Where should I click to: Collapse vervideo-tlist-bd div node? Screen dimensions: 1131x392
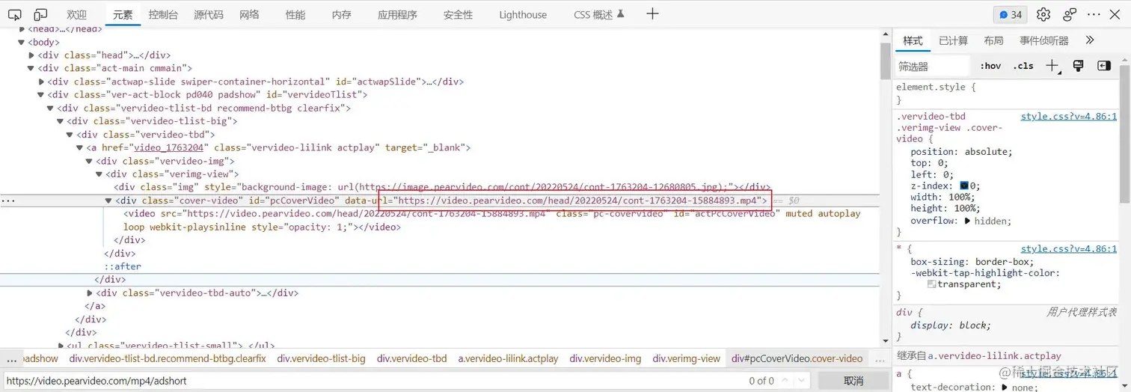[51, 108]
